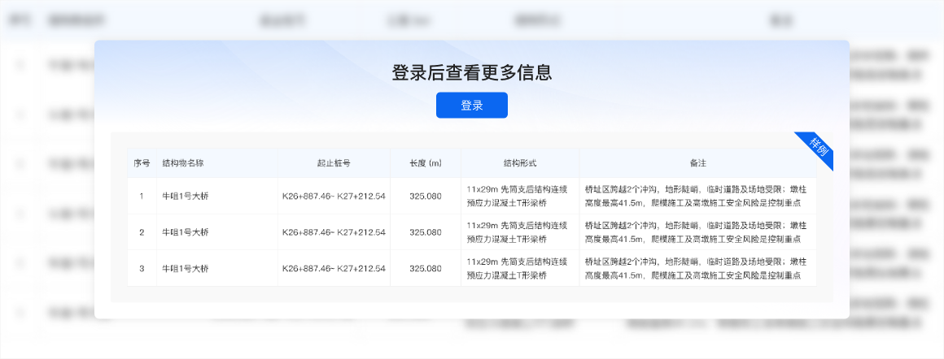944x359 pixels.
Task: Click the 备注 column header
Action: click(697, 163)
